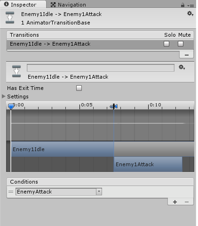Viewport: 198px width, 226px height.
Task: Open the Inspector panel options menu
Action: [x=190, y=6]
